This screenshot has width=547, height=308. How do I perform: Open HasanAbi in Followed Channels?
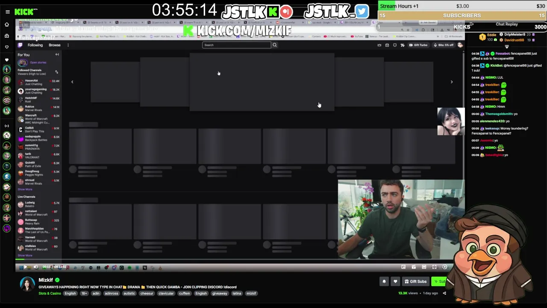(x=38, y=82)
